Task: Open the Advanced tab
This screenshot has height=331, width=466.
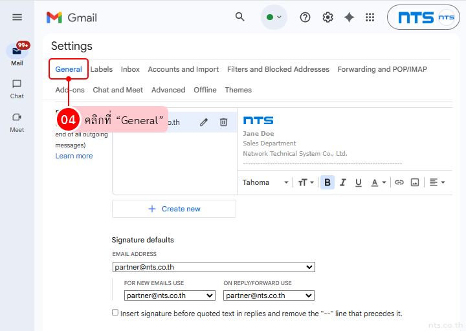Action: pos(168,90)
